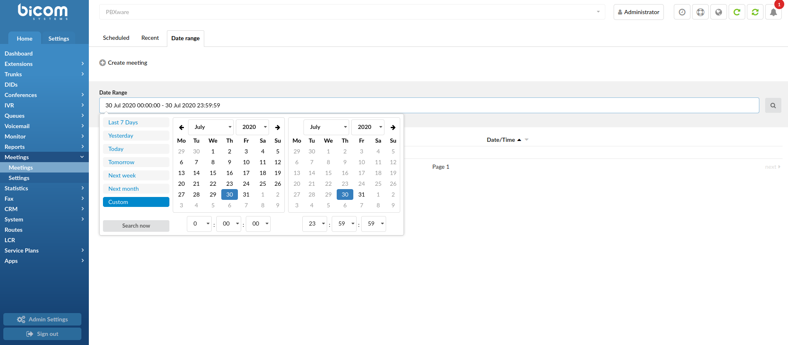Screen dimensions: 788x345
Task: Open the left calendar month dropdown July
Action: [x=211, y=127]
